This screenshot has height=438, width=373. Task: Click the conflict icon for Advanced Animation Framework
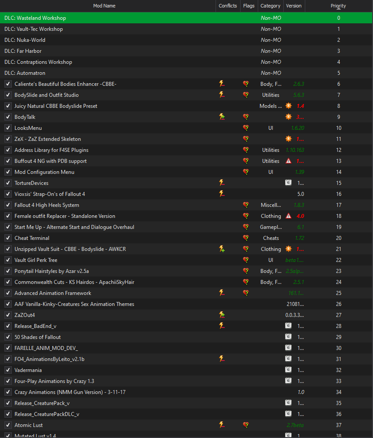pyautogui.click(x=222, y=293)
